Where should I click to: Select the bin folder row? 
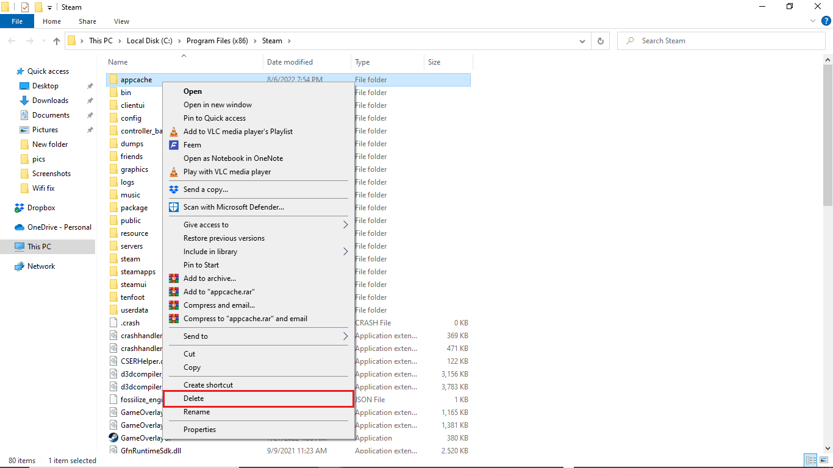pos(288,93)
